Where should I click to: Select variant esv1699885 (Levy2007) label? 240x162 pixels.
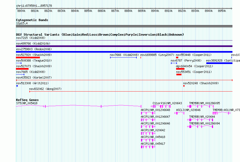coord(157,55)
